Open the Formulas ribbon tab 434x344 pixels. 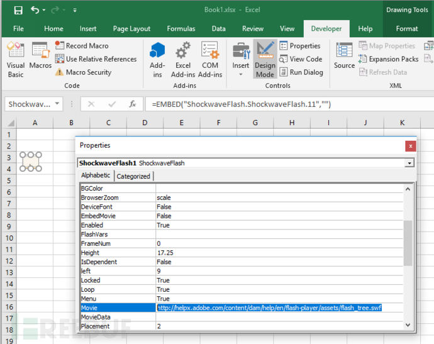point(181,28)
